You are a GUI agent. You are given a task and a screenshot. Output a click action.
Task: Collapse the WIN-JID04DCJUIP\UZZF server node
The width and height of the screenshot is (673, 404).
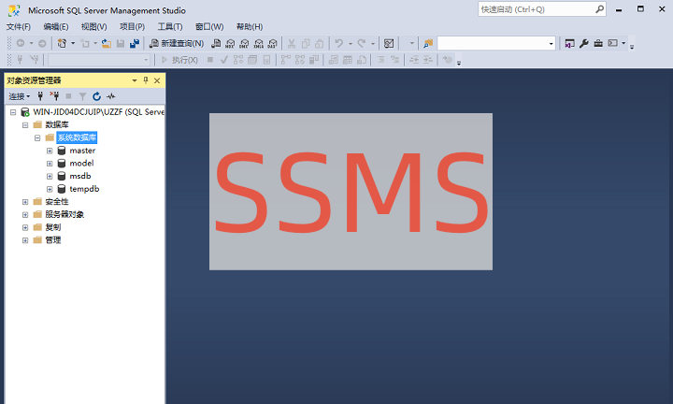pyautogui.click(x=13, y=112)
